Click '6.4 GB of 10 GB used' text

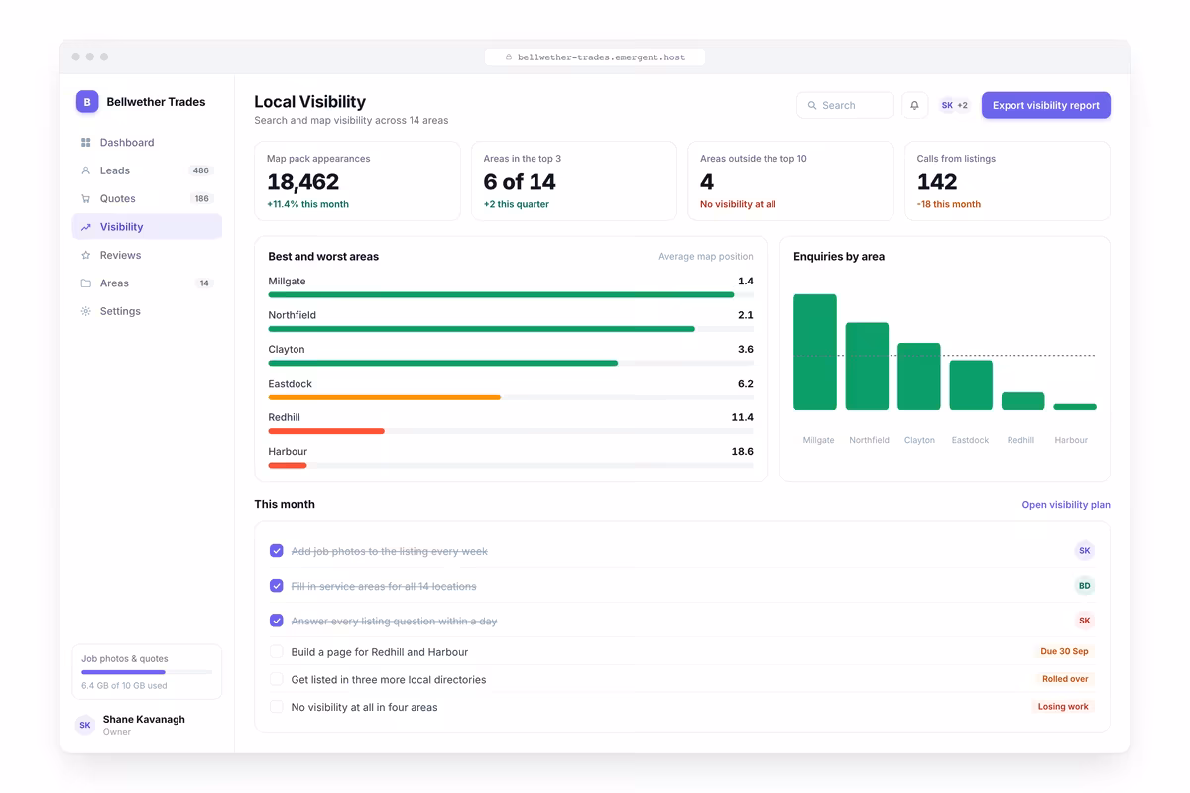124,686
